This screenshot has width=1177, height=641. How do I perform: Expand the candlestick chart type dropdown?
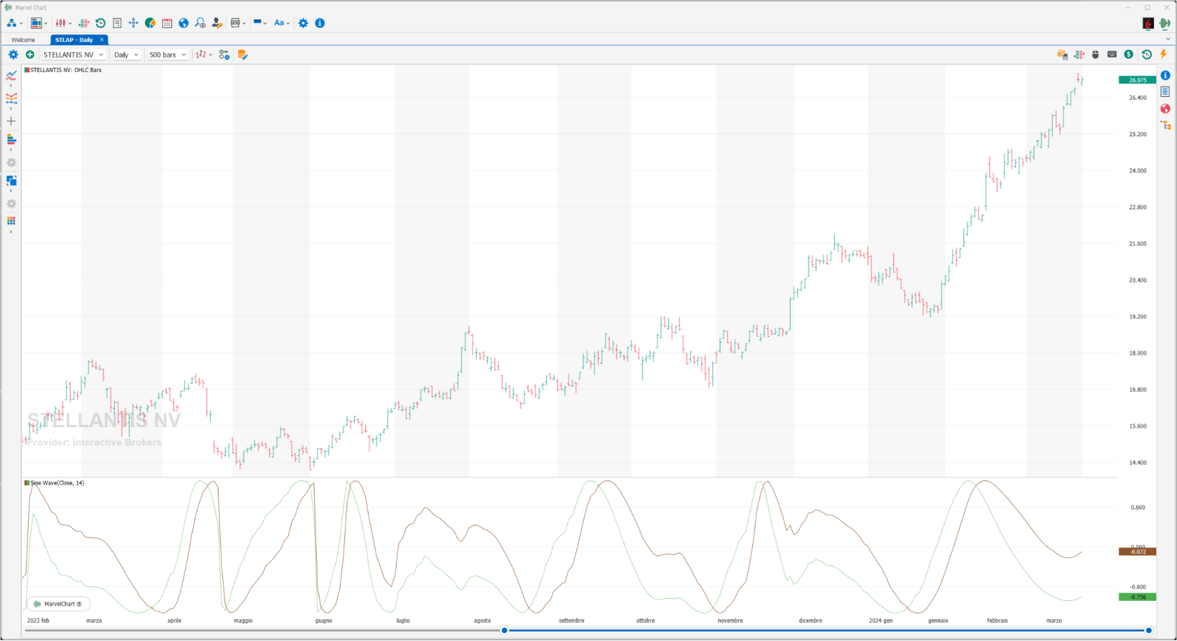(70, 24)
